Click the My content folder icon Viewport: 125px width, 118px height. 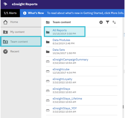pyautogui.click(x=5, y=32)
